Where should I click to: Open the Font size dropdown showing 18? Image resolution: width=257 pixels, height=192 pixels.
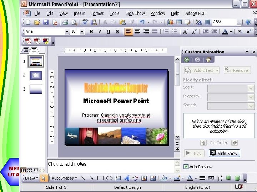pyautogui.click(x=82, y=32)
